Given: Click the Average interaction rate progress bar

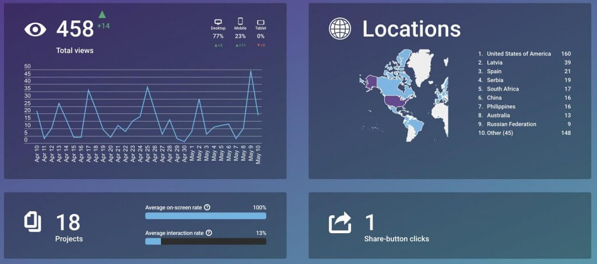Looking at the screenshot, I should pos(206,241).
